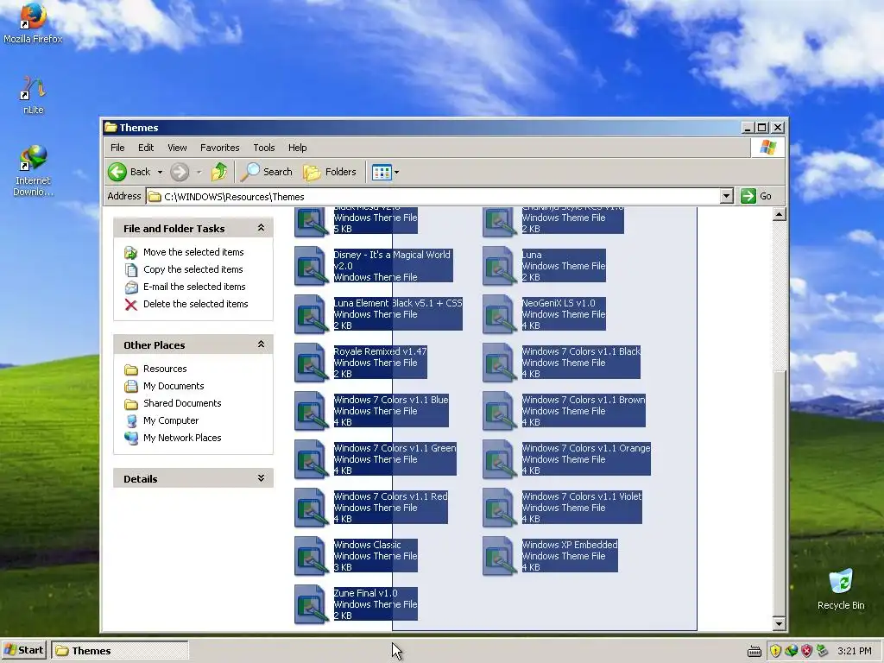This screenshot has height=663, width=884.
Task: Click Move the selected items
Action: tap(193, 252)
